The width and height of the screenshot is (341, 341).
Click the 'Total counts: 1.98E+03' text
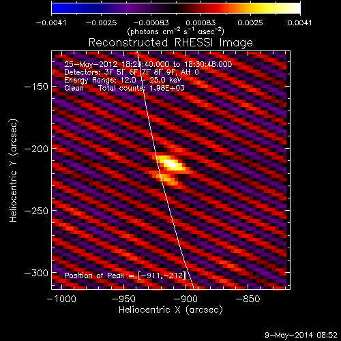pyautogui.click(x=141, y=88)
